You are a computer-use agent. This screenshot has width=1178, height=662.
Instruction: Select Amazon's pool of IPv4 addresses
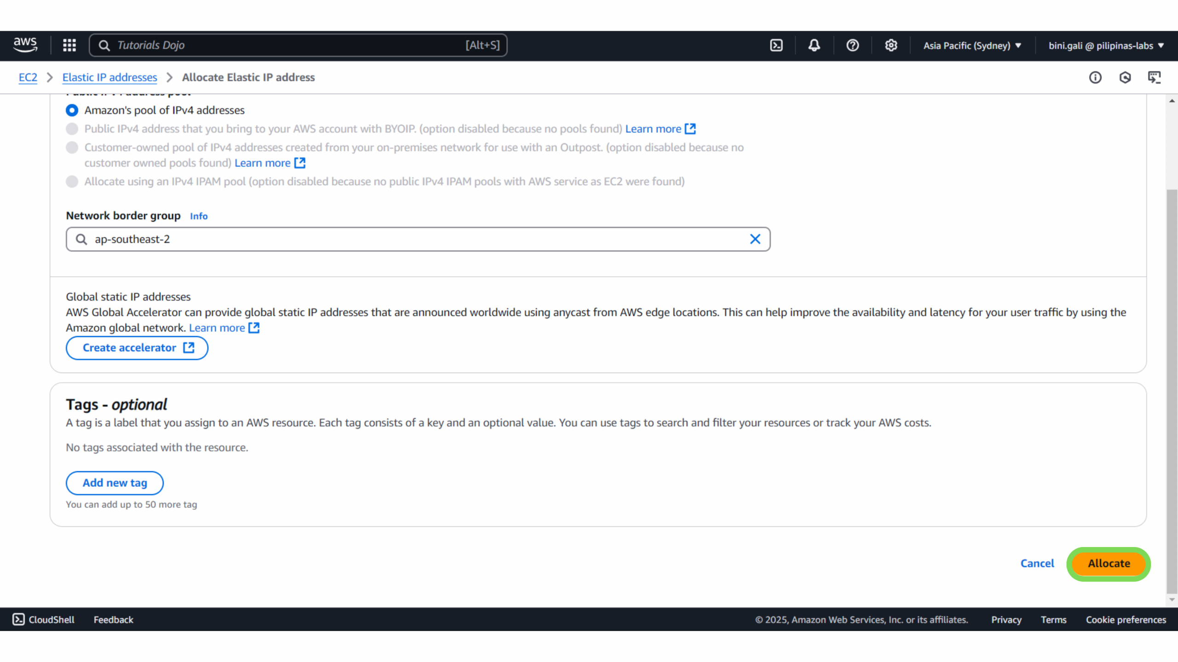(x=72, y=110)
